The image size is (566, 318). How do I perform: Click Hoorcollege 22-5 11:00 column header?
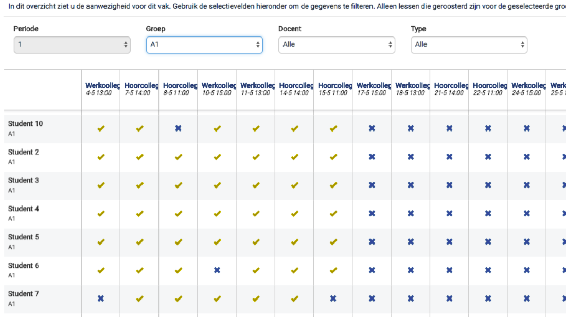[x=490, y=89]
